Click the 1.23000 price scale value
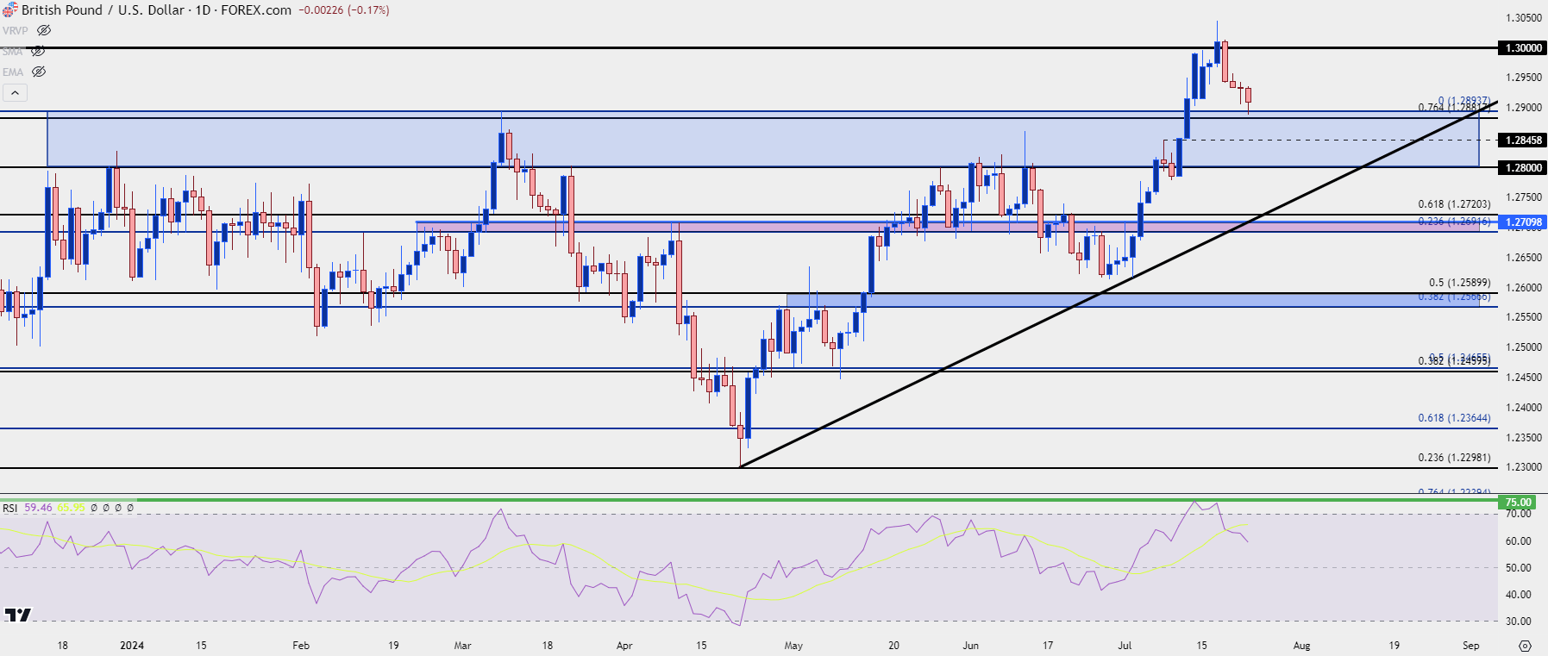The image size is (1548, 656). tap(1524, 467)
